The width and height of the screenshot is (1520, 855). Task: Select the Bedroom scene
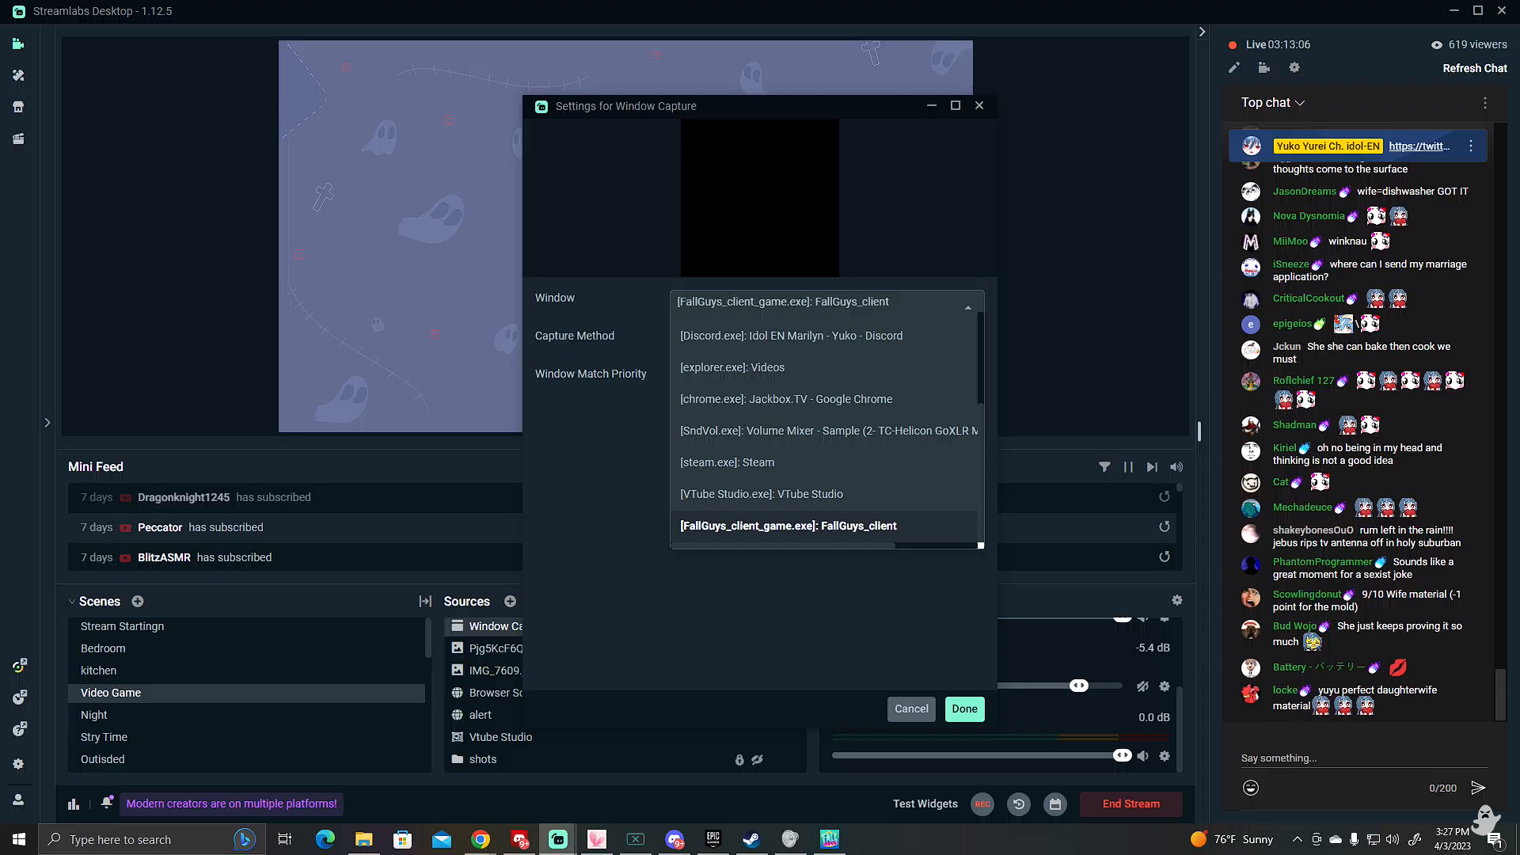point(102,648)
